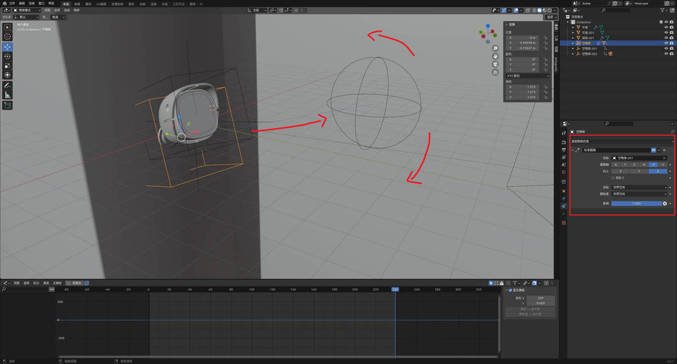Select the Measure tool

(7, 95)
